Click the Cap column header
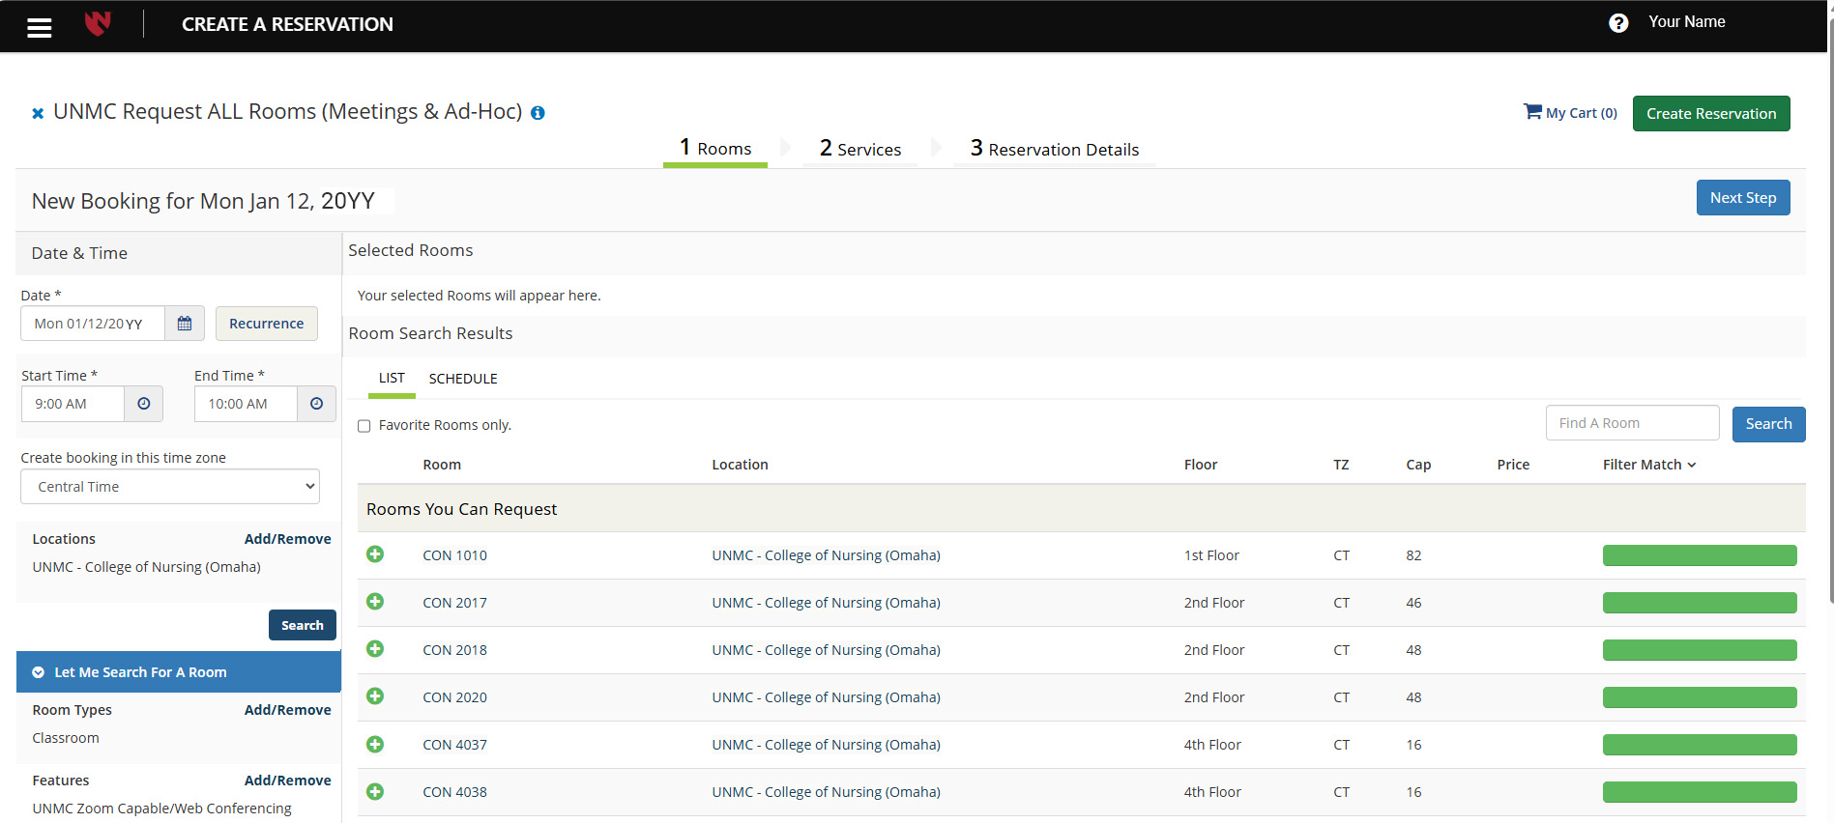 tap(1418, 465)
